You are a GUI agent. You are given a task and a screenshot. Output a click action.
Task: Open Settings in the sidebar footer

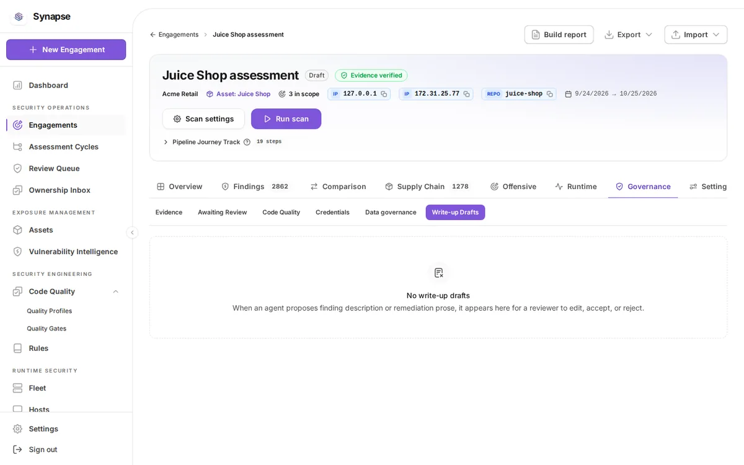(x=66, y=428)
